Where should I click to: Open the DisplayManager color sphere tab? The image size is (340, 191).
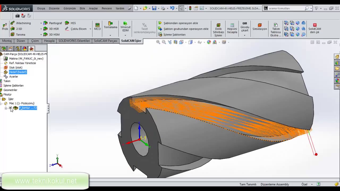pos(24,49)
